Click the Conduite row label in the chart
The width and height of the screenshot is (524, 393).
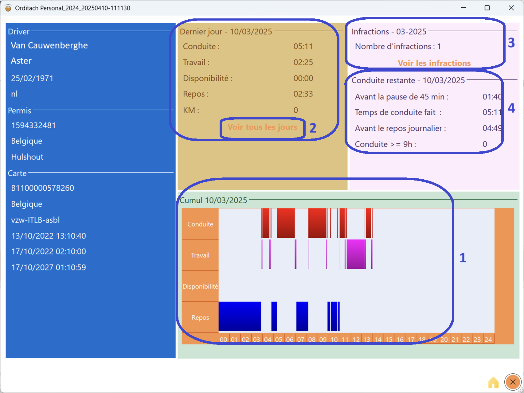tap(200, 224)
